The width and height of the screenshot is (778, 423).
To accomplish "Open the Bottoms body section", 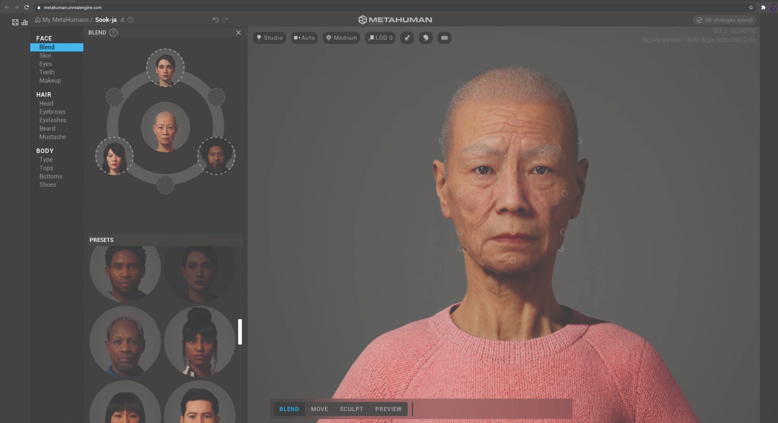I will (51, 177).
